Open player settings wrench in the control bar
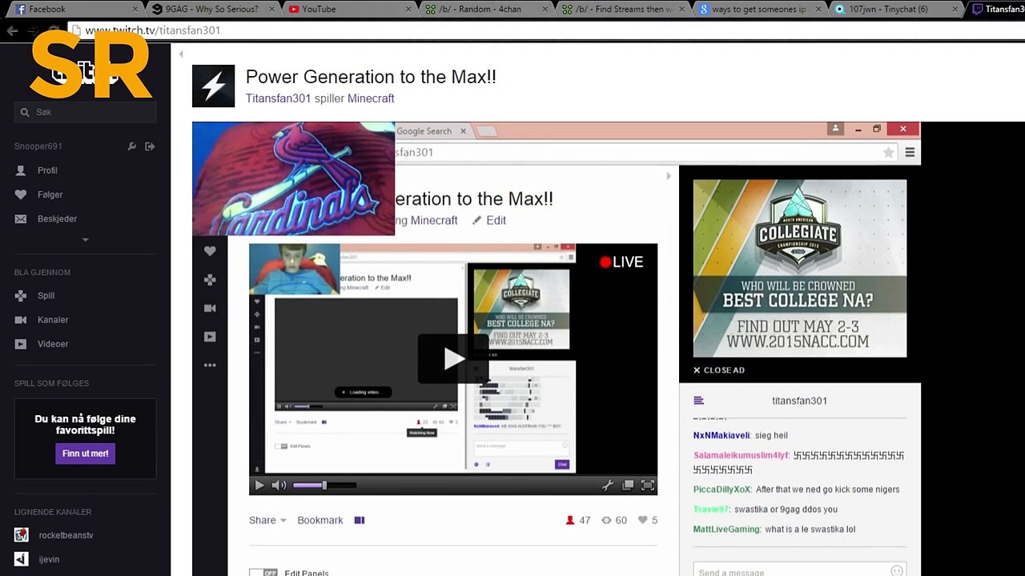The width and height of the screenshot is (1025, 576). click(608, 485)
